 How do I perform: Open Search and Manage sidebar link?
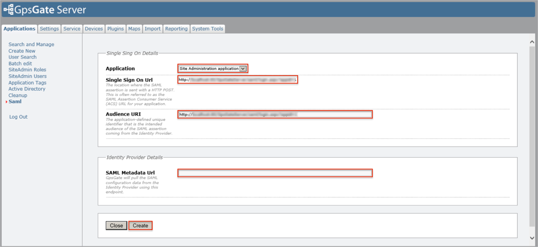(31, 44)
